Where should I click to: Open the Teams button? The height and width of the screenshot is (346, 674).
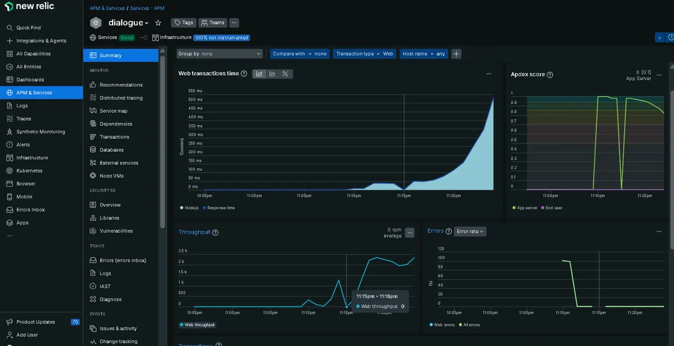213,23
